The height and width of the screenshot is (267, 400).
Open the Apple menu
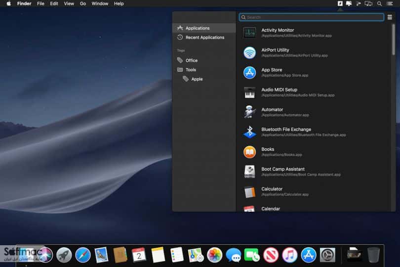[x=9, y=3]
